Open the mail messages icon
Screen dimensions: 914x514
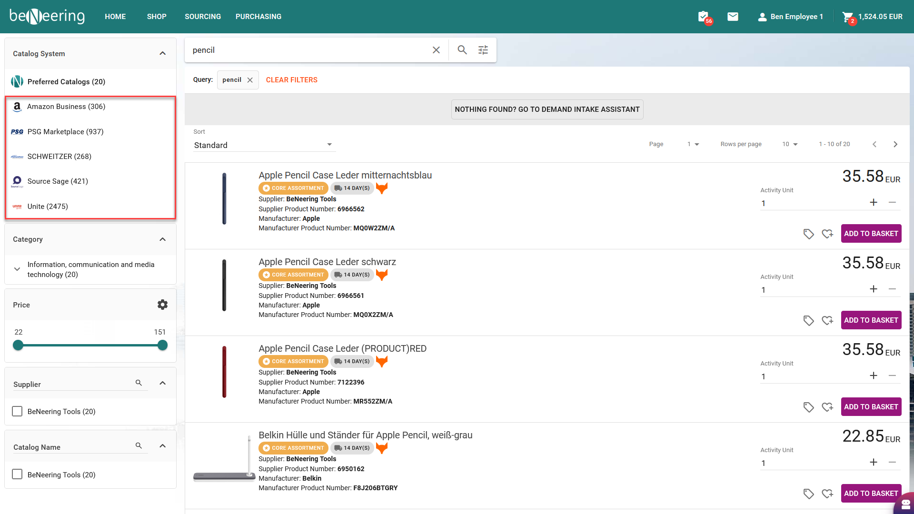(733, 17)
